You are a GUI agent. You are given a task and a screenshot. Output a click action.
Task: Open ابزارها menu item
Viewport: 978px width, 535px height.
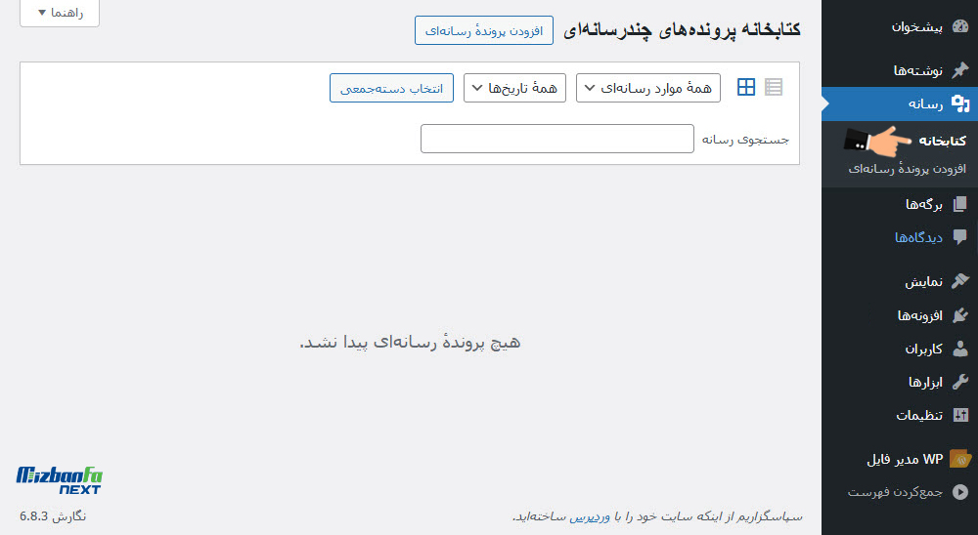coord(925,382)
